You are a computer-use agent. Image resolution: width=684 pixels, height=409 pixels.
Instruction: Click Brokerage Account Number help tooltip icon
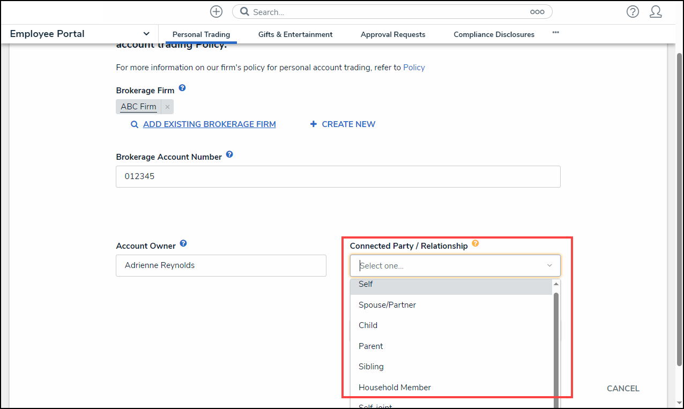tap(229, 154)
